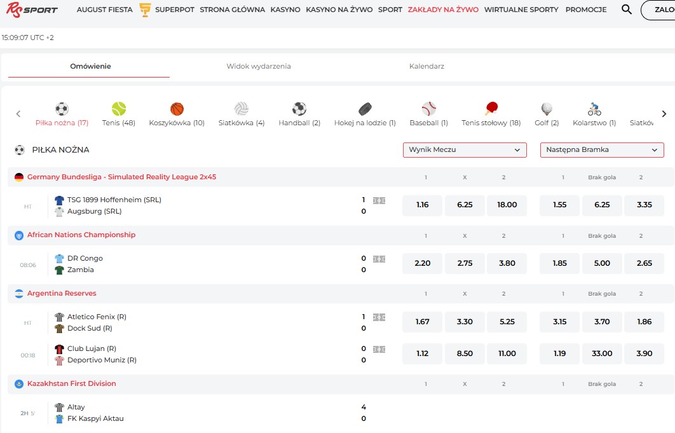Open the Wynik Meczu dropdown

(465, 150)
